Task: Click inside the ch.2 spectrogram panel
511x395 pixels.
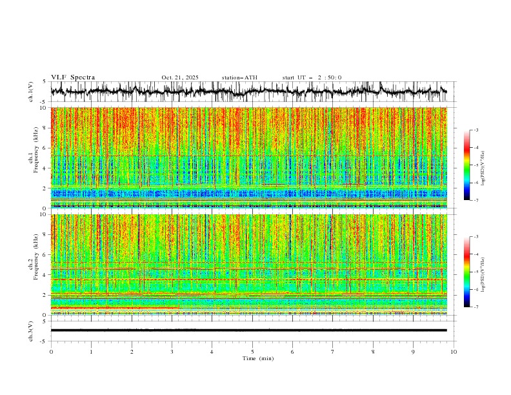Action: 248,265
